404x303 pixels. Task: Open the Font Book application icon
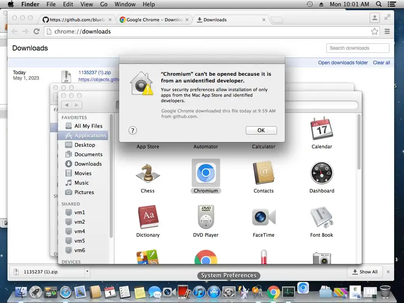322,217
